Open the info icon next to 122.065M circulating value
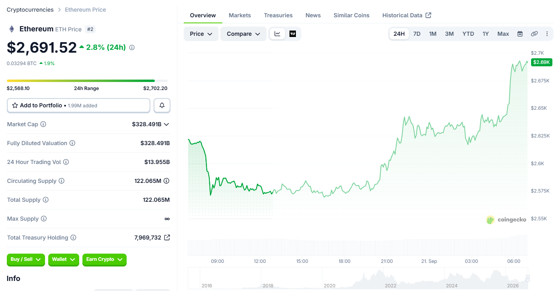The width and height of the screenshot is (556, 291). pos(166,181)
